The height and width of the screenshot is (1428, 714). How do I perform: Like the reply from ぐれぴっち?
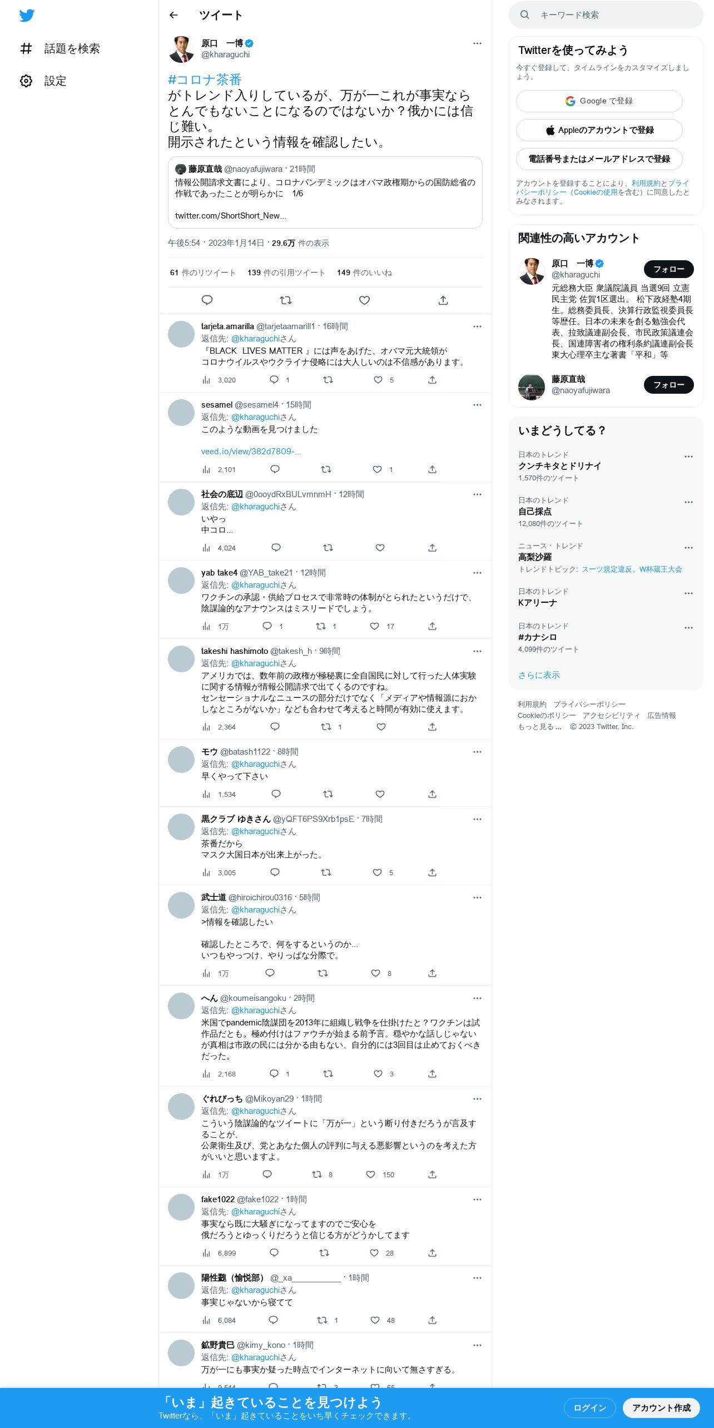[370, 1174]
